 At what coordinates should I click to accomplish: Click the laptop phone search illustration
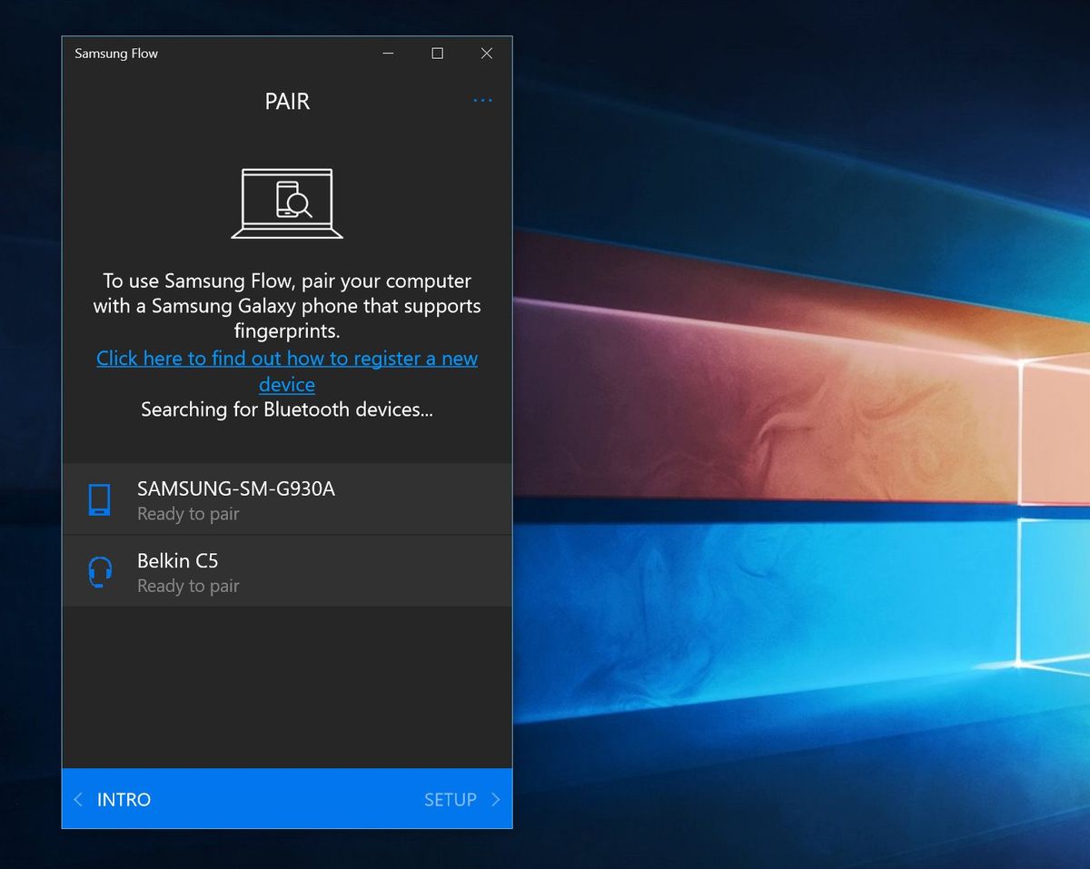tap(287, 203)
